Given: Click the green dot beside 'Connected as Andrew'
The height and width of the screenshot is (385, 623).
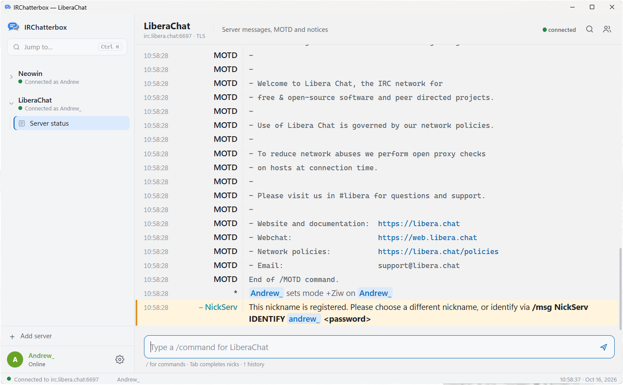Looking at the screenshot, I should point(21,82).
